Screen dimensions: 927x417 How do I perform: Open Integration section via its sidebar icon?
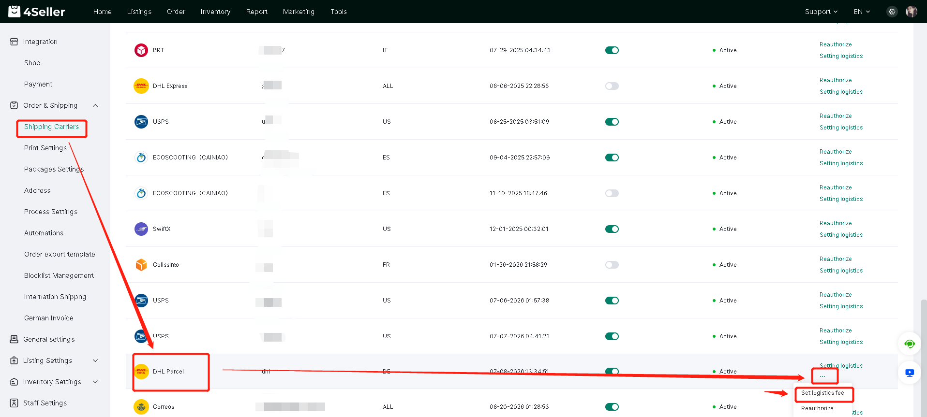(x=14, y=42)
